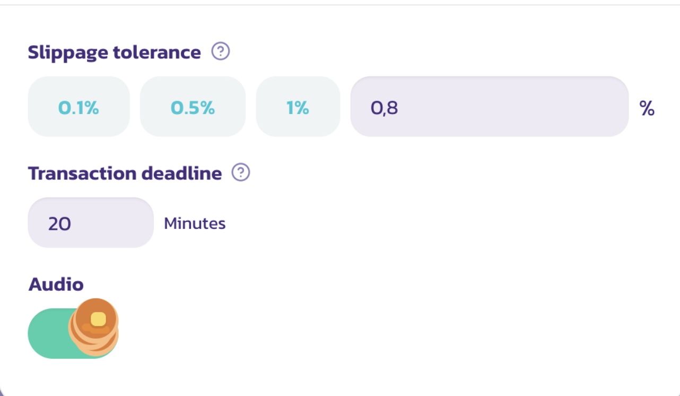Choose the 1% slippage tolerance option

[x=298, y=107]
